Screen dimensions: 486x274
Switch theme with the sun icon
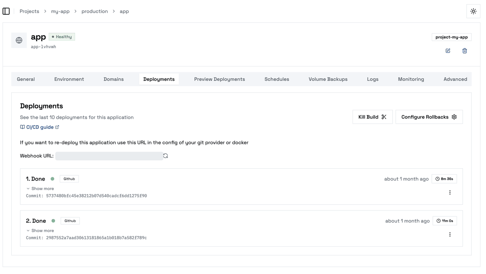(x=473, y=11)
